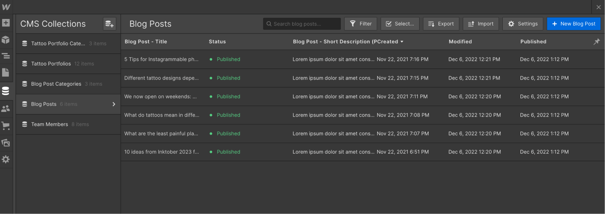Expand Blog Posts collection chevron
The width and height of the screenshot is (605, 214).
point(114,104)
